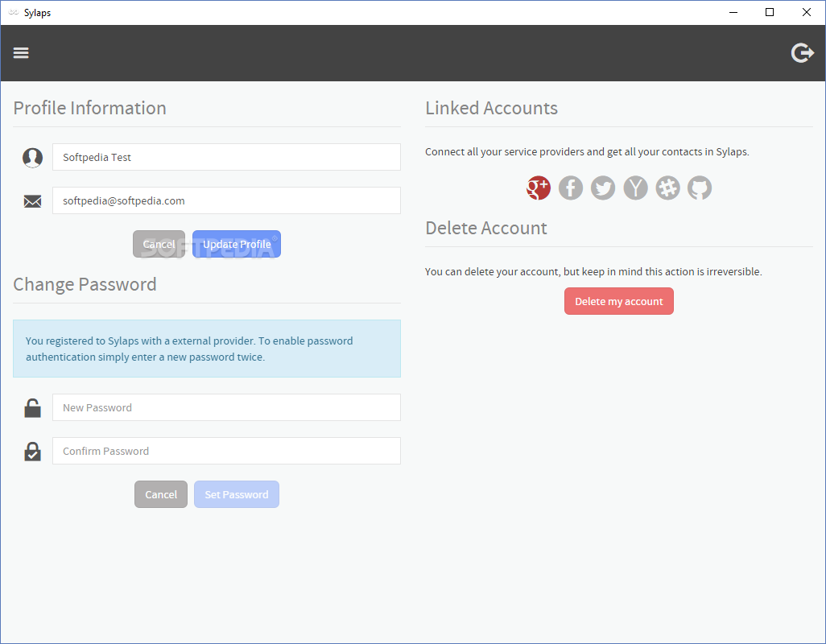Click the Update Profile button
826x644 pixels.
coord(237,245)
